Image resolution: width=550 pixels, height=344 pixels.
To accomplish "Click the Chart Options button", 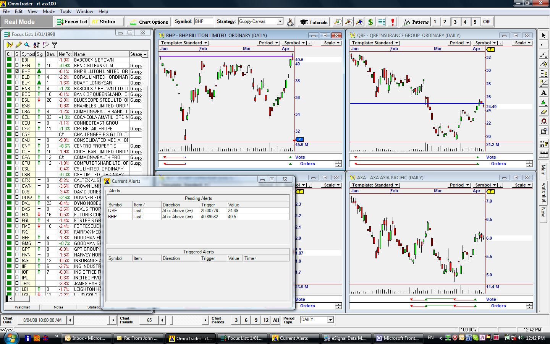I will [149, 22].
